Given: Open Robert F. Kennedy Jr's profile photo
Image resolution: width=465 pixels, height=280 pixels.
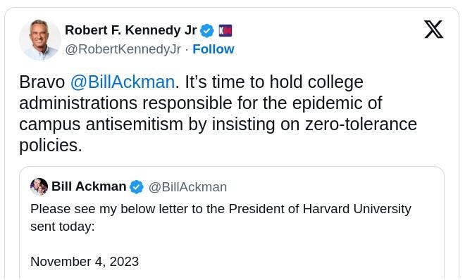Looking at the screenshot, I should [40, 40].
